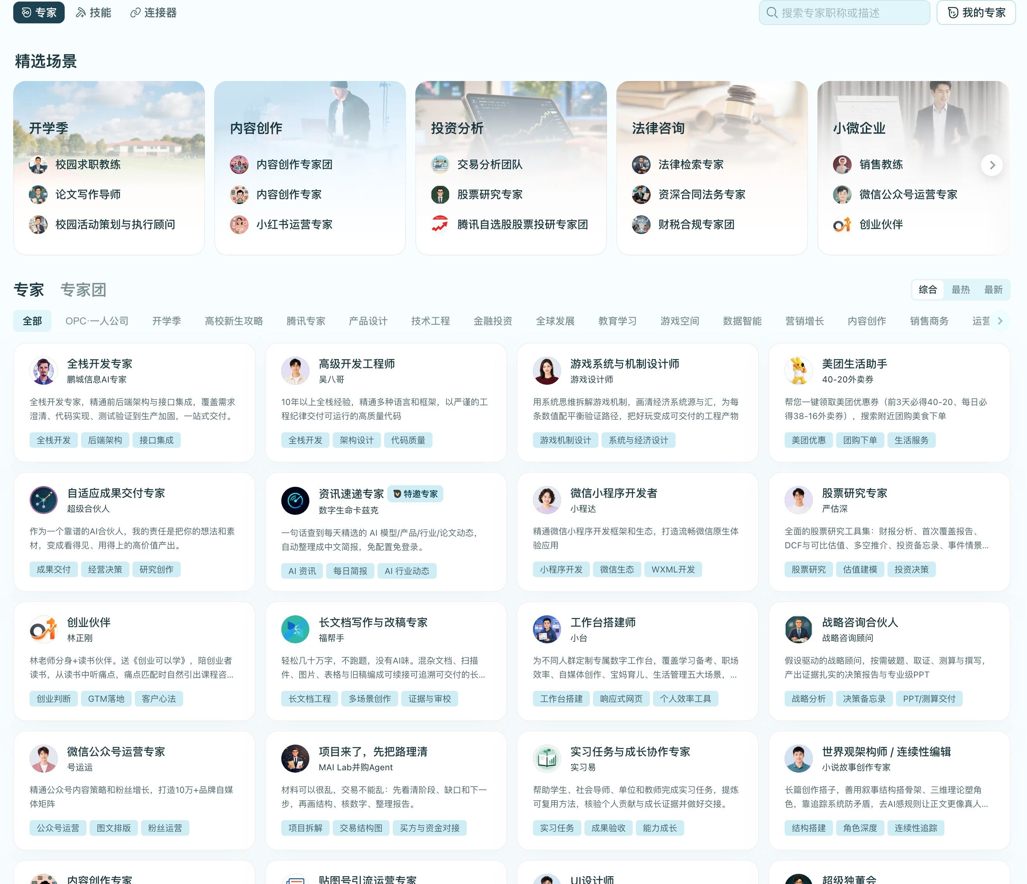Click the 项目来了，先把路理清 card avatar
The image size is (1027, 884).
(295, 759)
